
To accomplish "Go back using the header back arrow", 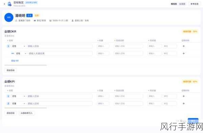I will pos(4,4).
